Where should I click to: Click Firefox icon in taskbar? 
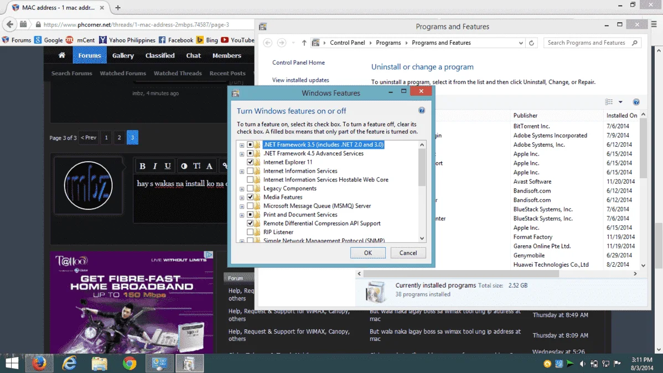pos(39,363)
